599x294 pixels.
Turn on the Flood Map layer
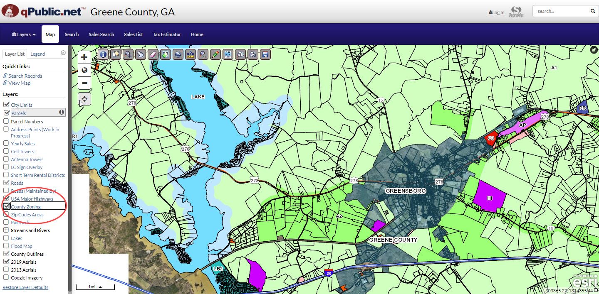click(6, 246)
